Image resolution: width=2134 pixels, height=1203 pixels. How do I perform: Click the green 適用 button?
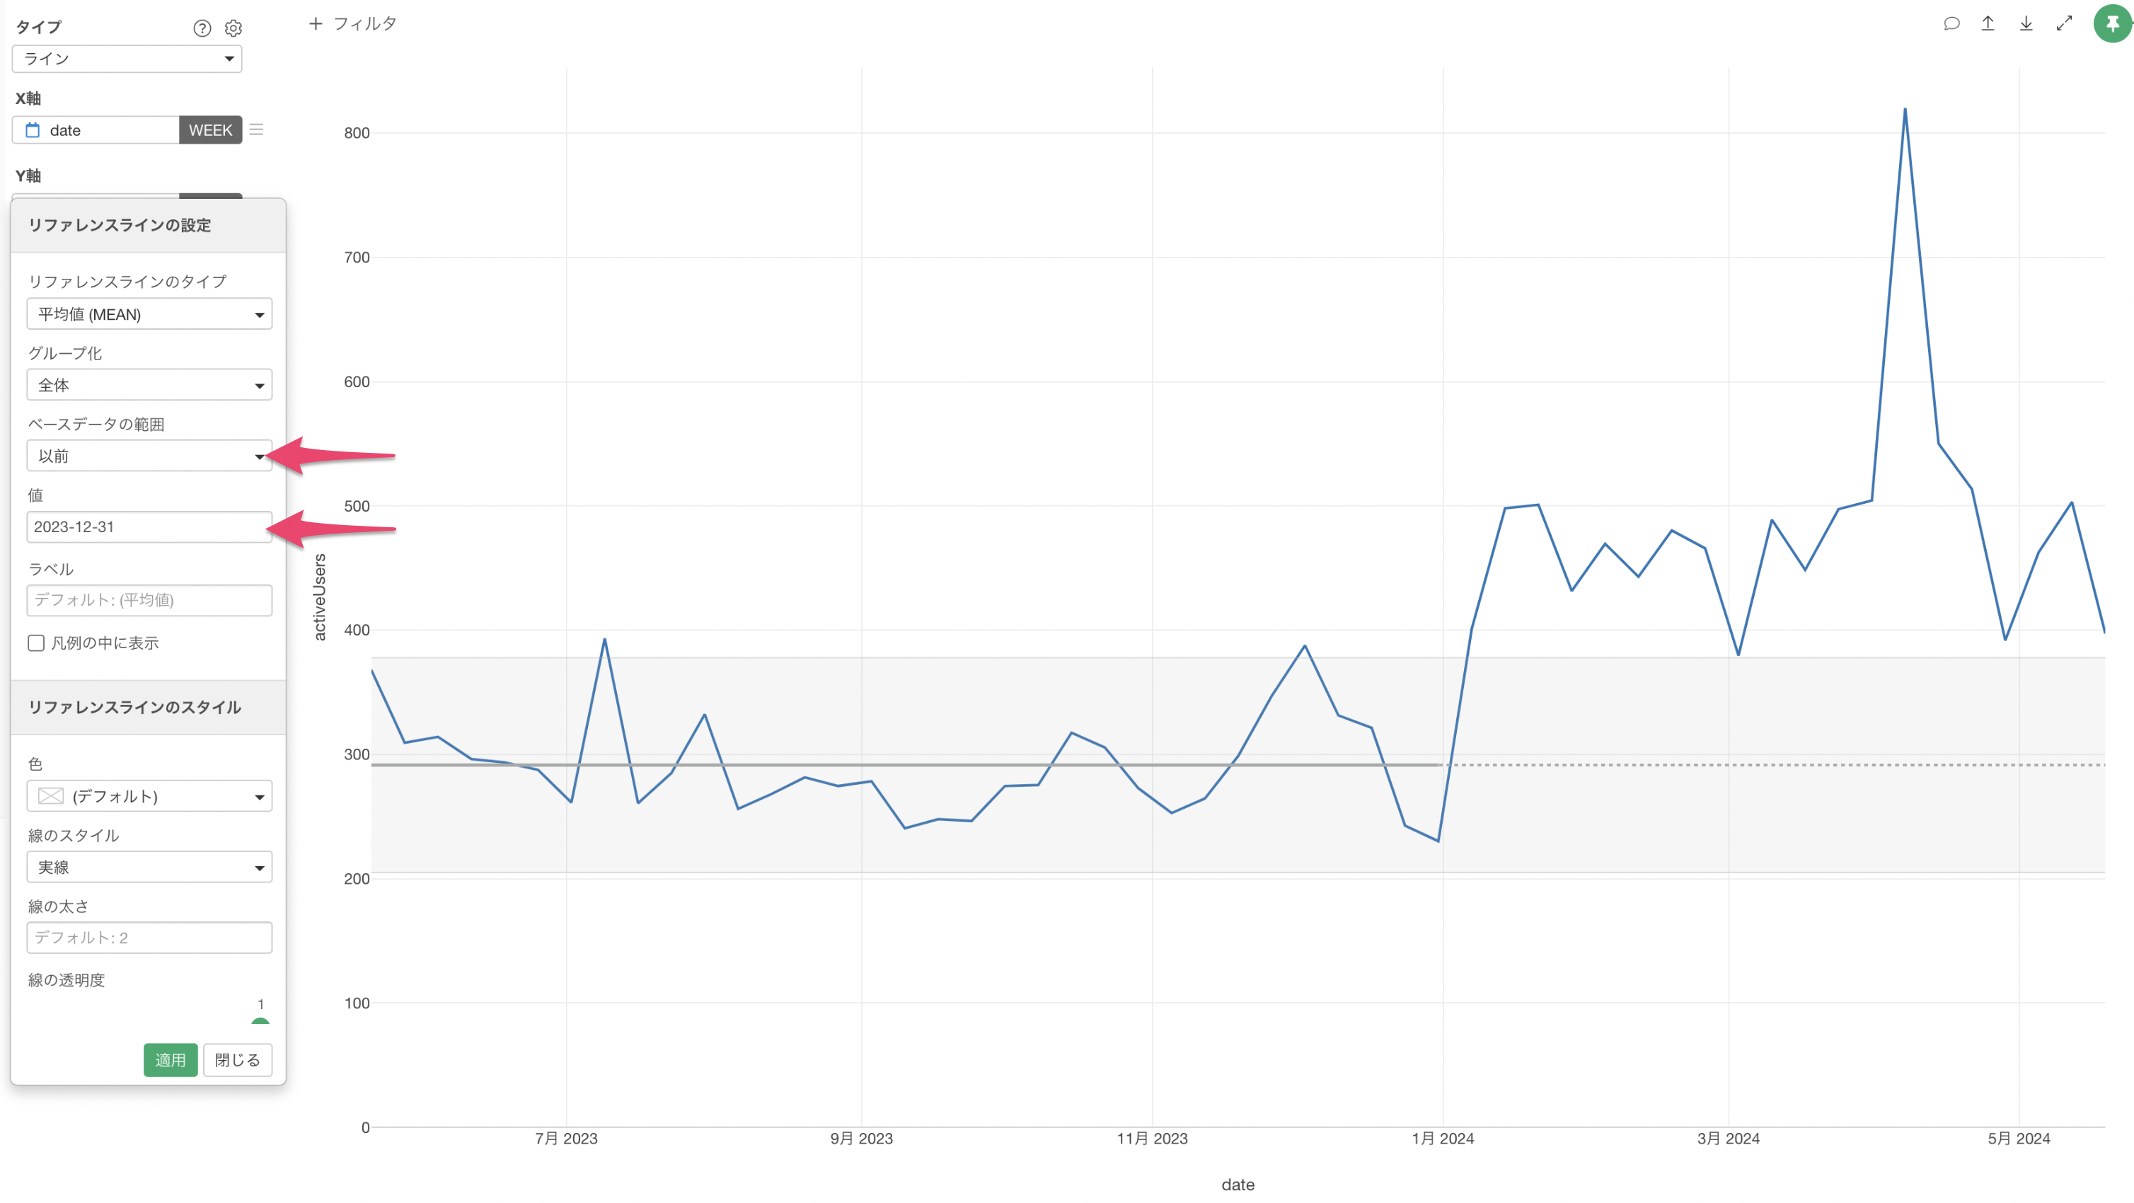pyautogui.click(x=171, y=1059)
